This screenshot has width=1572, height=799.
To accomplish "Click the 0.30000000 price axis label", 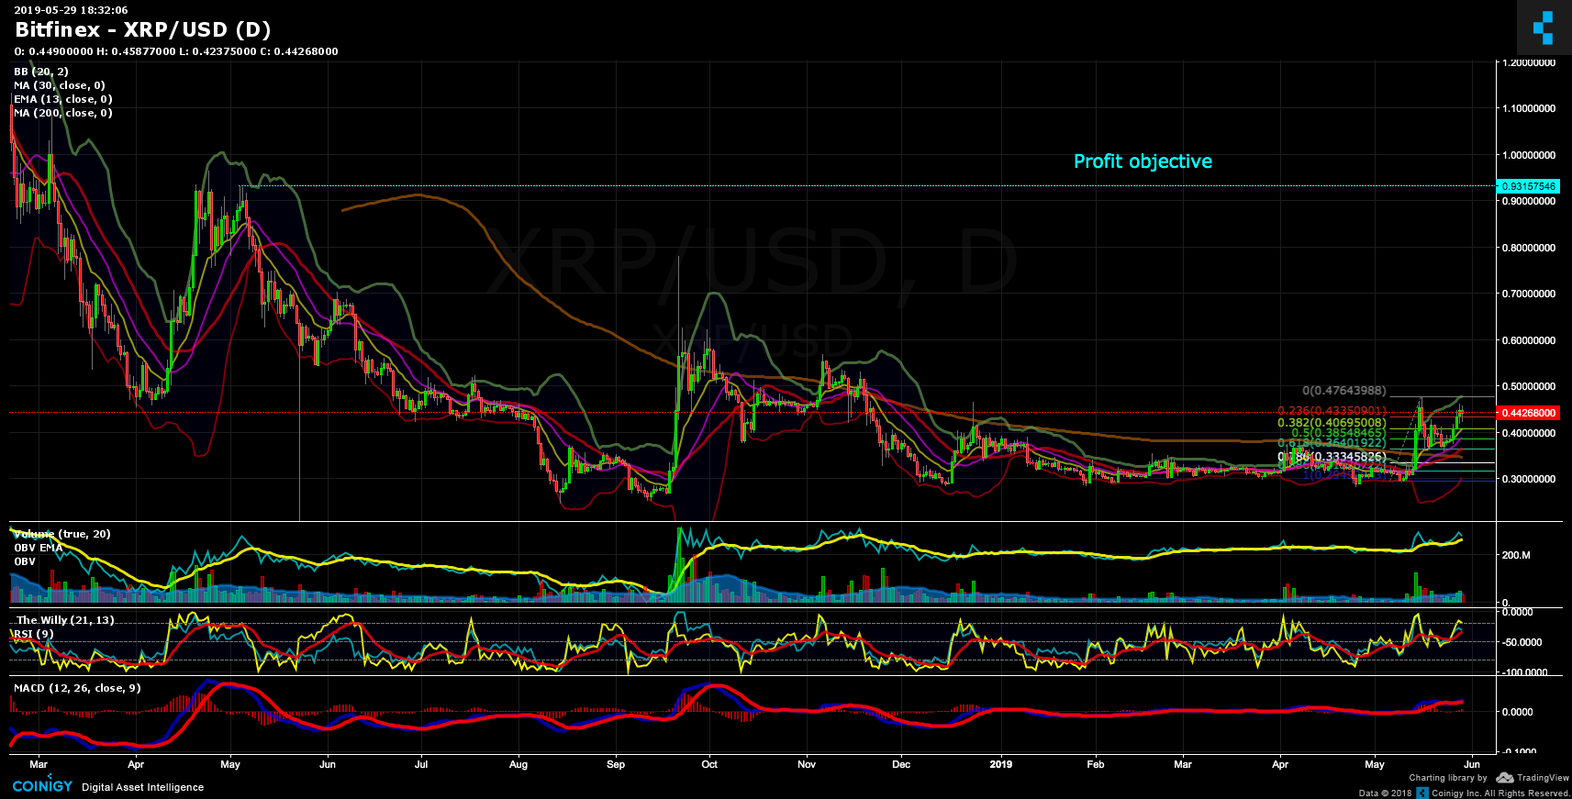I will (x=1529, y=480).
